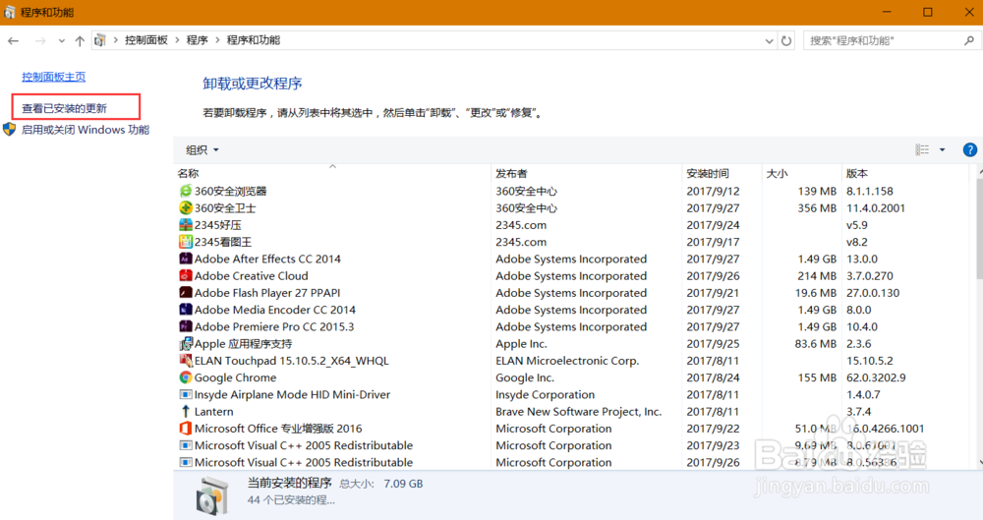Select the Adobe Flash Player 27 PPAPI icon
The height and width of the screenshot is (520, 983).
[186, 292]
